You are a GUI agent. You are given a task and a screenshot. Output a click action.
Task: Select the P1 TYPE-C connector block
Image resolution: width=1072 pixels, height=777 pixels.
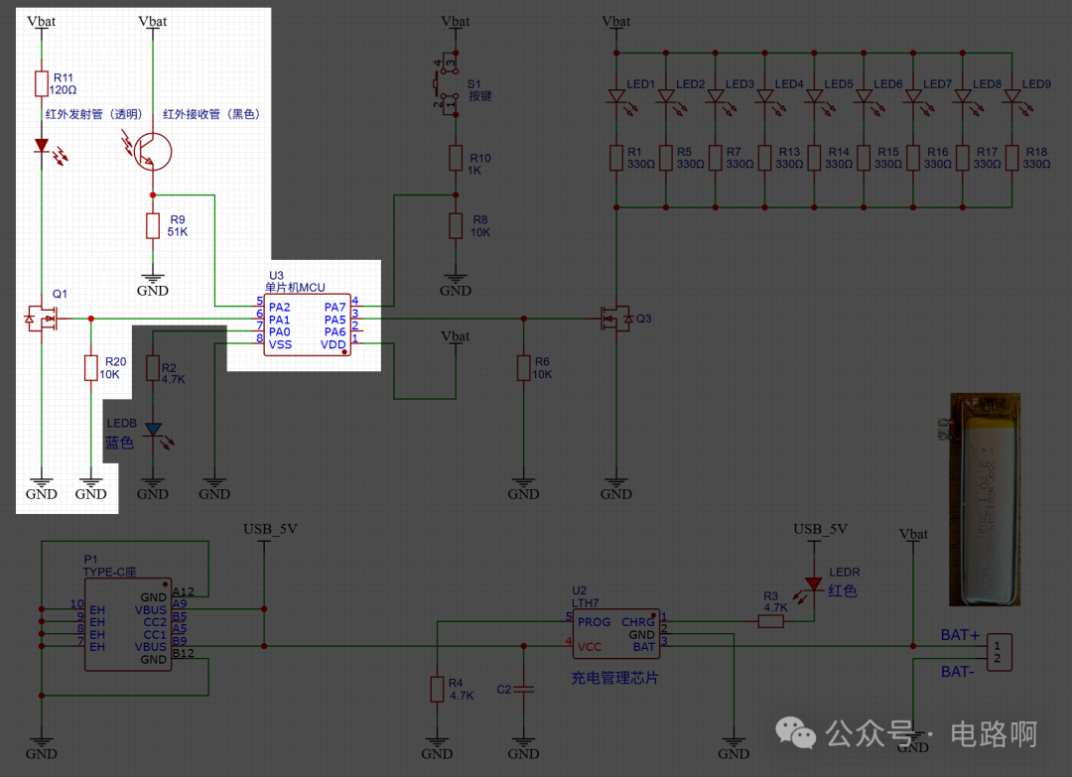point(128,625)
